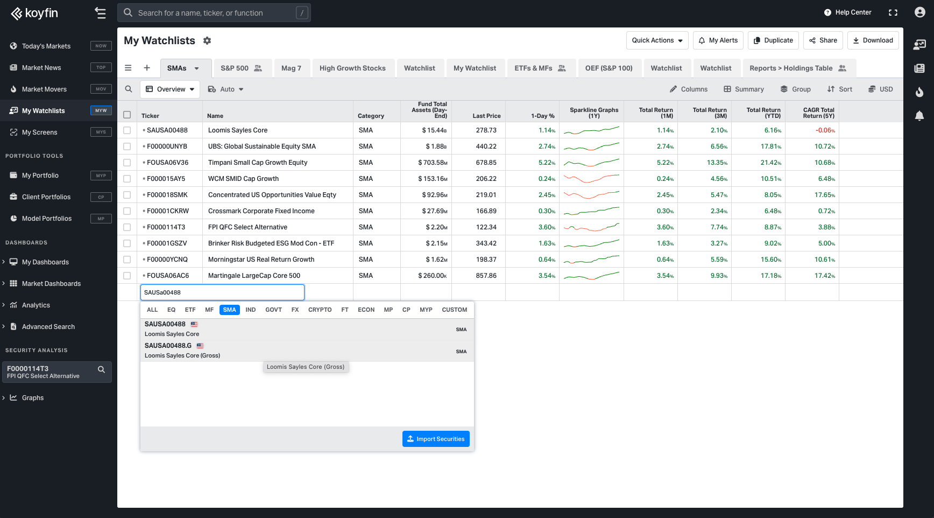
Task: Select the Martingale LargeCap Core 500 checkbox
Action: pyautogui.click(x=127, y=276)
